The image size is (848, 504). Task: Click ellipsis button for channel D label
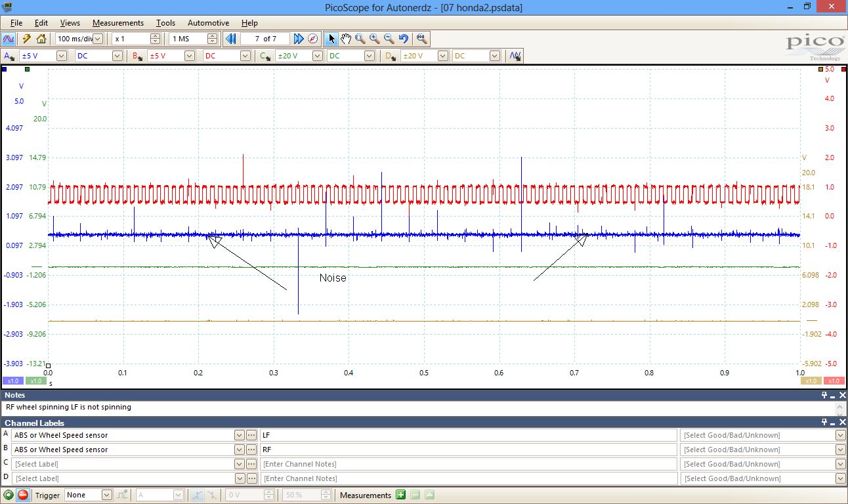(x=252, y=478)
